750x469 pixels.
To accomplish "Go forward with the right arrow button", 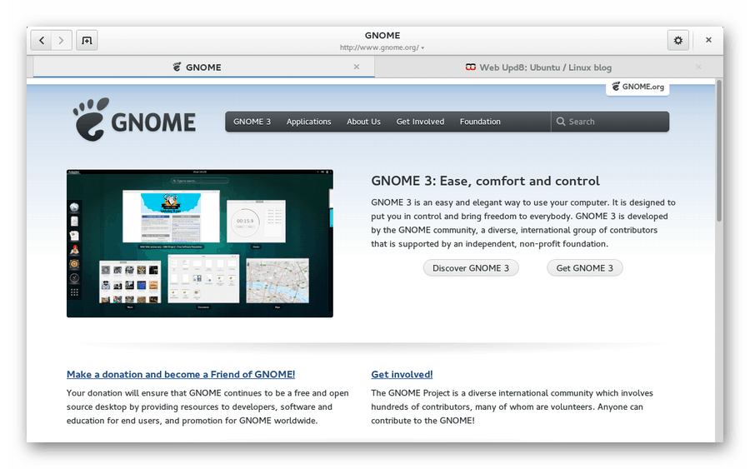I will pyautogui.click(x=62, y=40).
